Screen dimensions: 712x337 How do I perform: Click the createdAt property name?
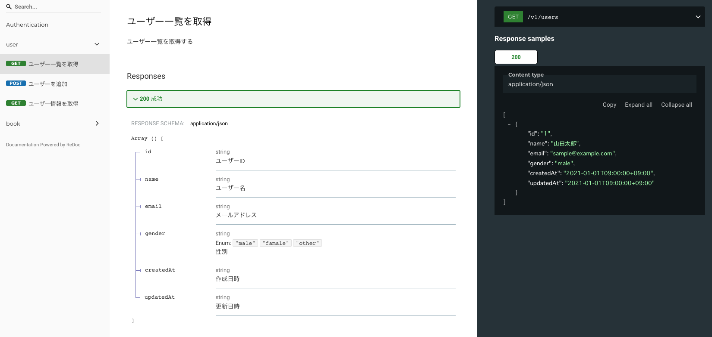[x=160, y=270]
